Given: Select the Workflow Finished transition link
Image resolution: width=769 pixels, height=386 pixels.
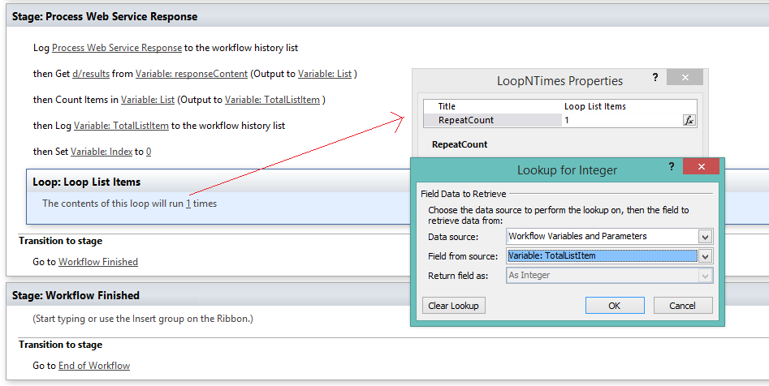Looking at the screenshot, I should click(x=98, y=262).
